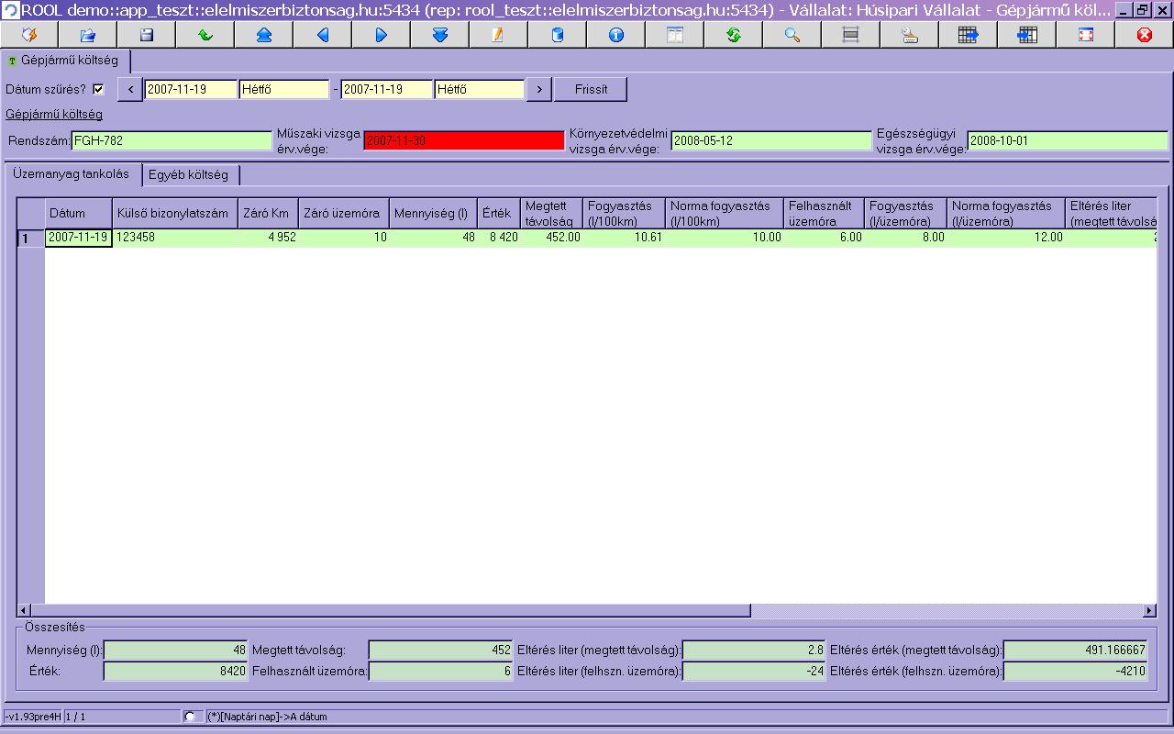
Task: Open the Gépjármű költség underlined link
Action: click(54, 115)
